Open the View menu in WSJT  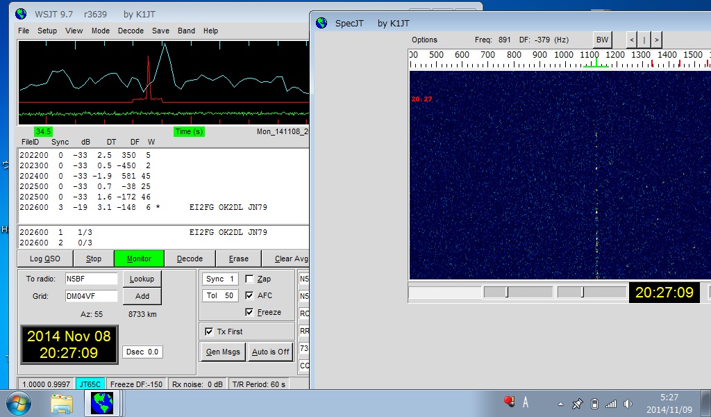point(74,31)
